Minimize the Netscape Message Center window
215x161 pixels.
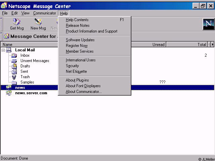click(196, 6)
